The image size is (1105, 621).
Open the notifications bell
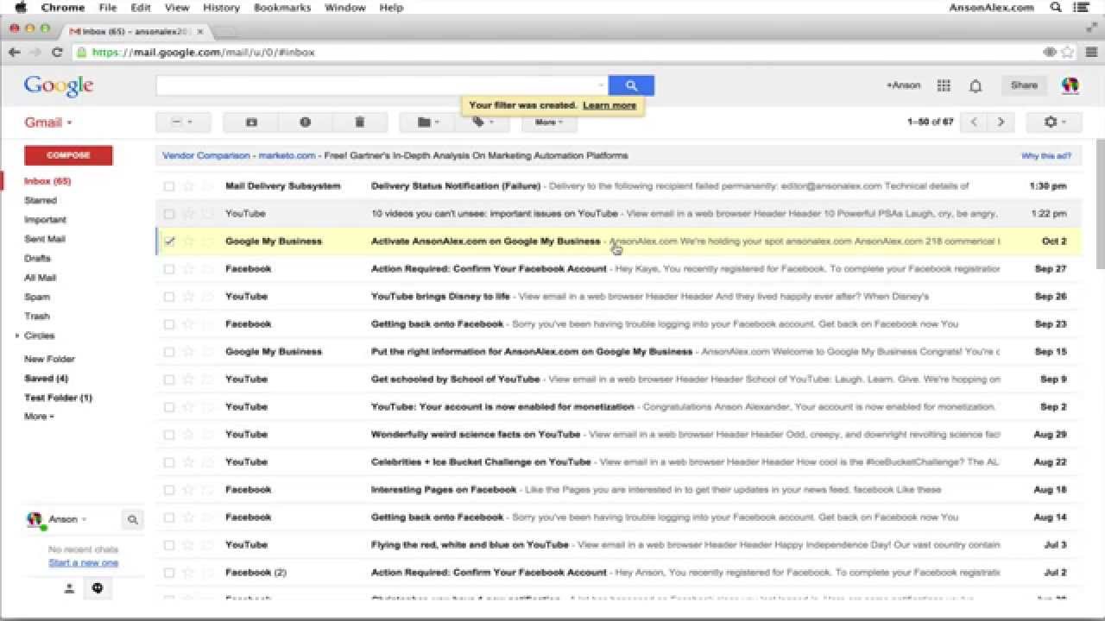976,85
